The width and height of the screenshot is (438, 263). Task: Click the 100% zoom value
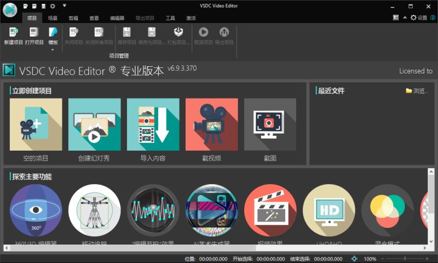370,259
